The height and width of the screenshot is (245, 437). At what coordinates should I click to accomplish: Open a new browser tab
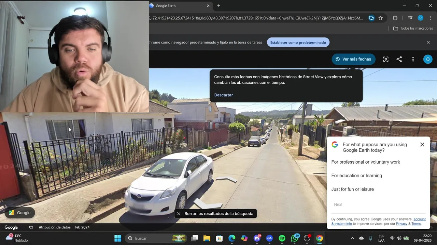click(x=218, y=6)
